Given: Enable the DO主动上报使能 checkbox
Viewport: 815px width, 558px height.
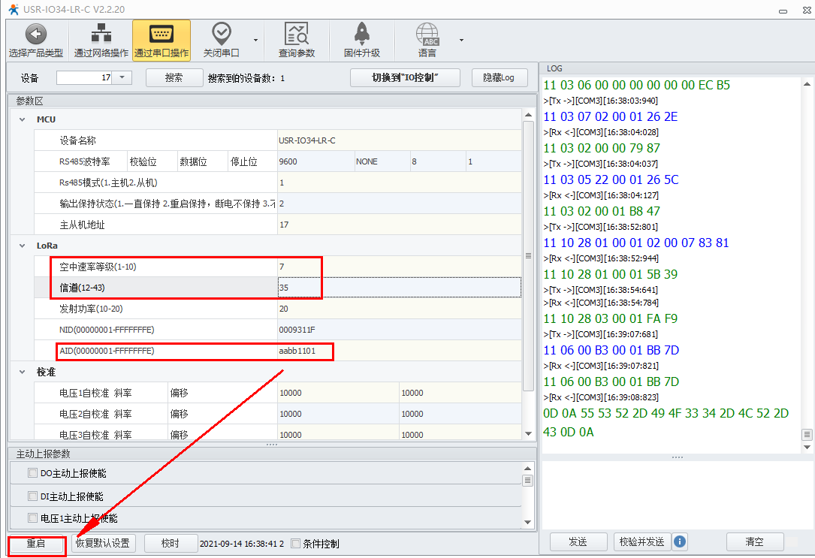Looking at the screenshot, I should pyautogui.click(x=32, y=473).
